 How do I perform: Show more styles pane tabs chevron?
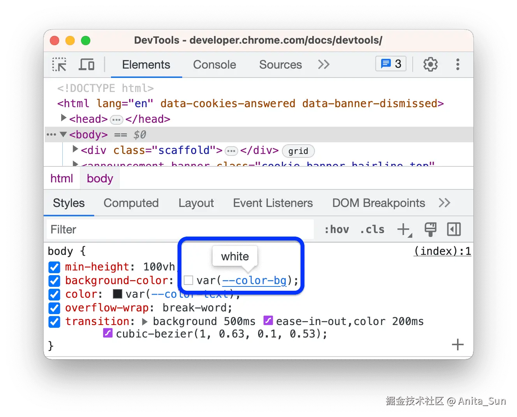click(444, 203)
